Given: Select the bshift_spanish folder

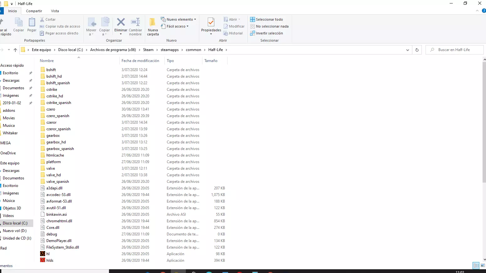Looking at the screenshot, I should point(58,83).
